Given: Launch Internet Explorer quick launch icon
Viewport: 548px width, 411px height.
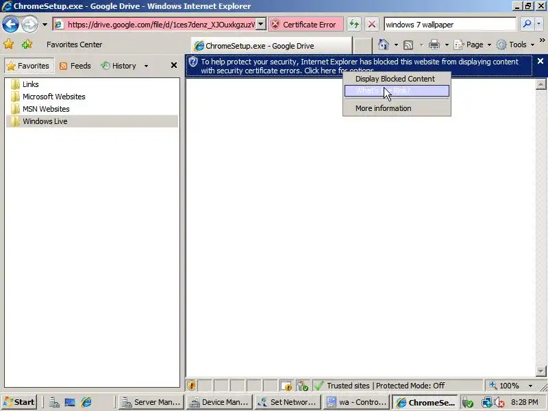Looking at the screenshot, I should [x=86, y=402].
